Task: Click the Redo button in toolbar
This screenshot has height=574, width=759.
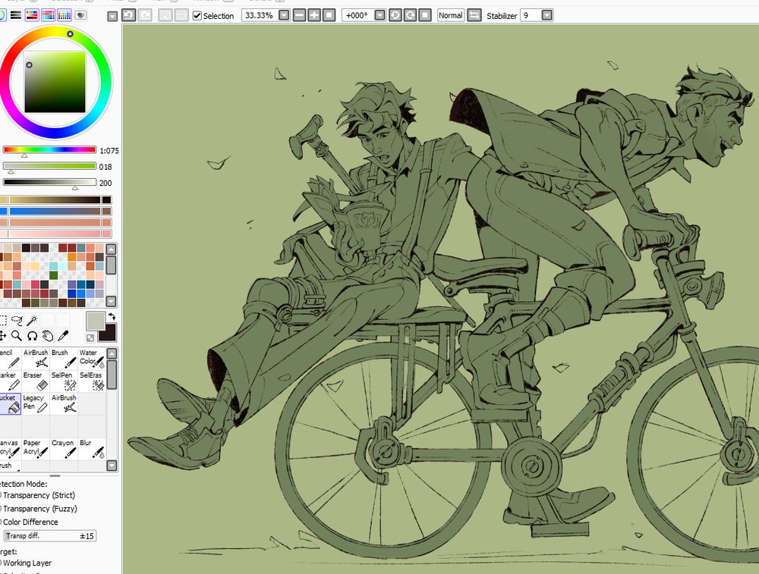Action: (x=145, y=15)
